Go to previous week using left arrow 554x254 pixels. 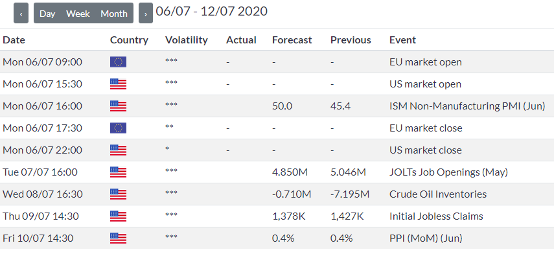coord(21,14)
